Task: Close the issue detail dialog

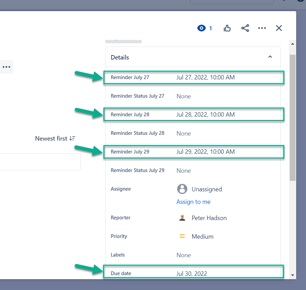Action: point(279,28)
